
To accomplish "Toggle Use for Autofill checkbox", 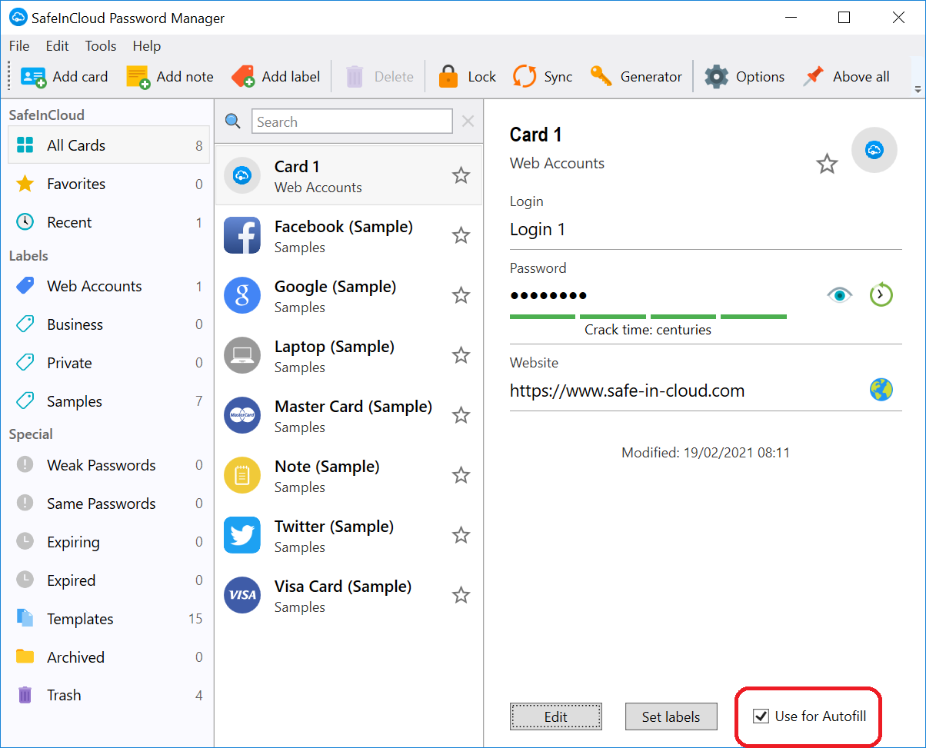I will click(x=761, y=716).
